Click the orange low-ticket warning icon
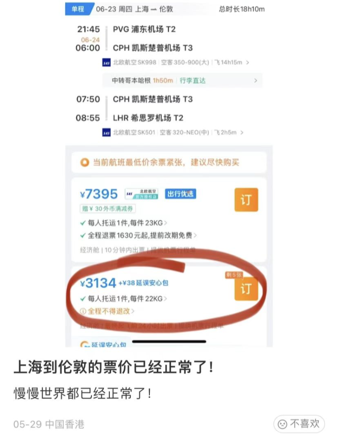 pos(84,162)
